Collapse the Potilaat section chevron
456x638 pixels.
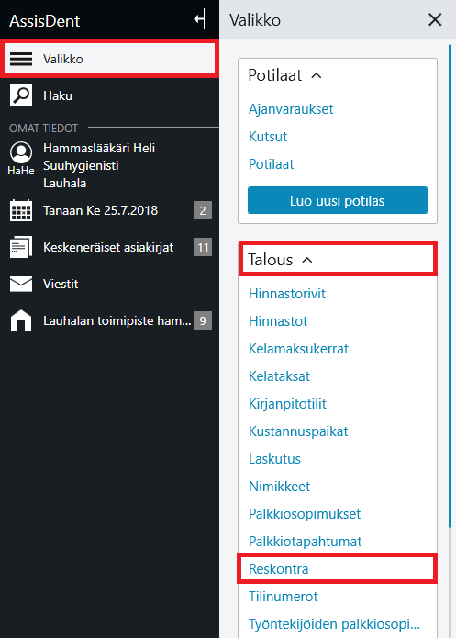[x=317, y=75]
